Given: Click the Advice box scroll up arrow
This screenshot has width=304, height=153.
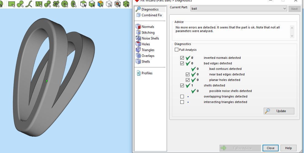Looking at the screenshot, I should click(x=292, y=28).
